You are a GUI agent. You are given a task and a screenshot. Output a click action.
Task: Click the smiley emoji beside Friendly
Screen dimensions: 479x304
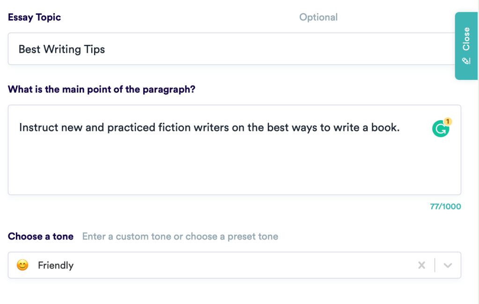coord(22,265)
